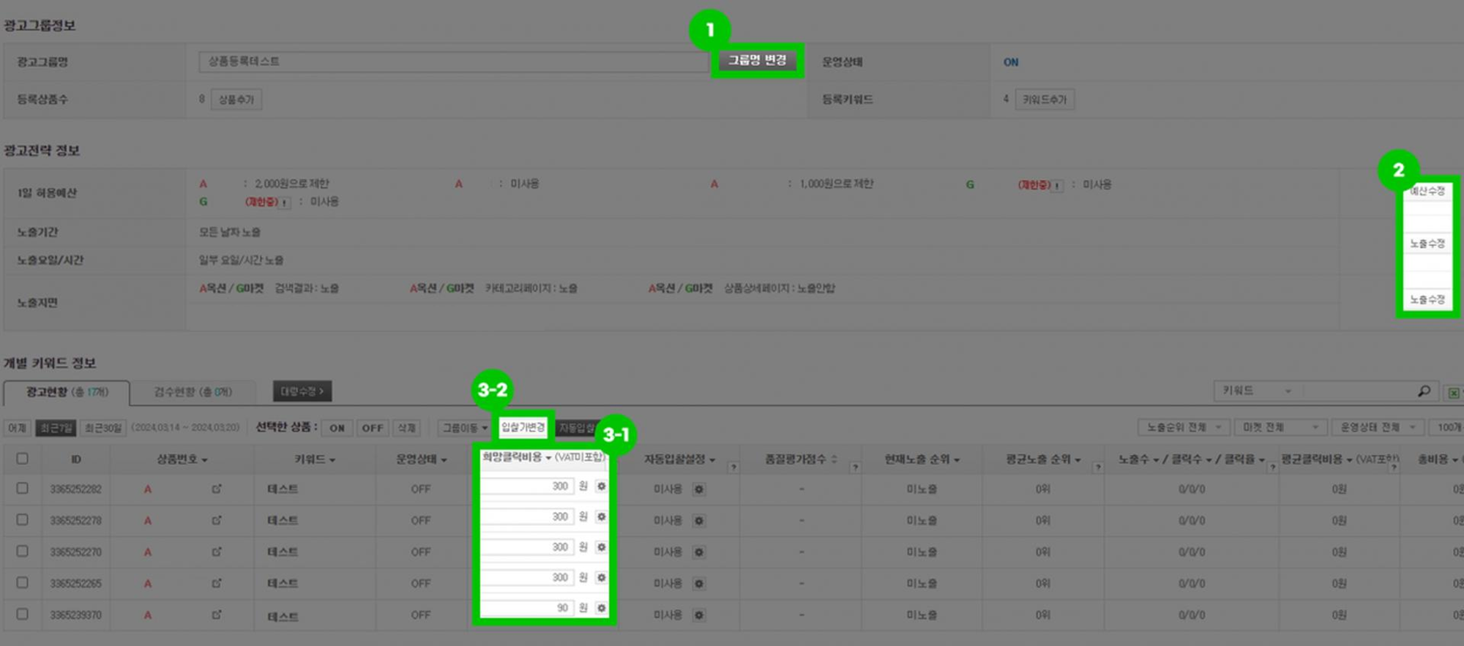This screenshot has height=646, width=1464.
Task: Check the box for product 3365239370
Action: [x=23, y=614]
